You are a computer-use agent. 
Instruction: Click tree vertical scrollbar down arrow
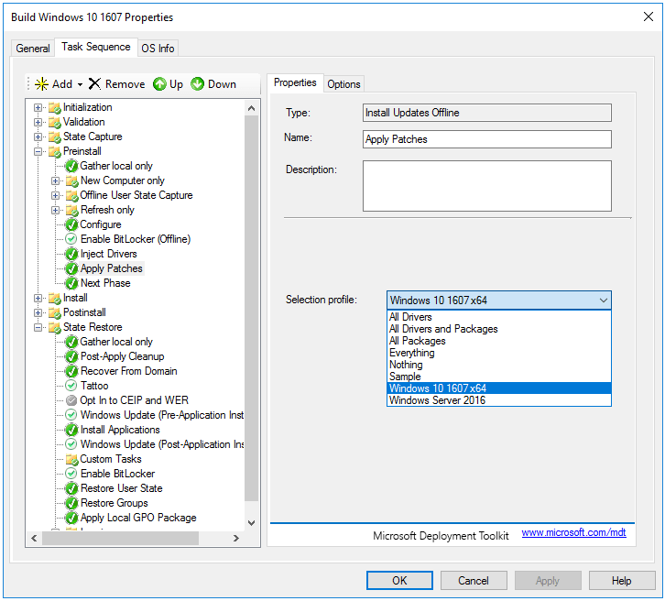(x=252, y=523)
